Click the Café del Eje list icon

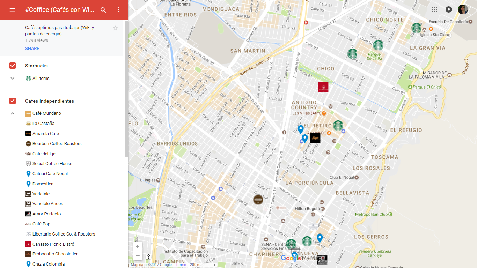pos(28,154)
